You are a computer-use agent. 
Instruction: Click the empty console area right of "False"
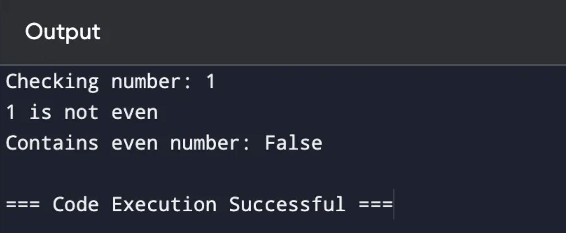click(x=433, y=143)
